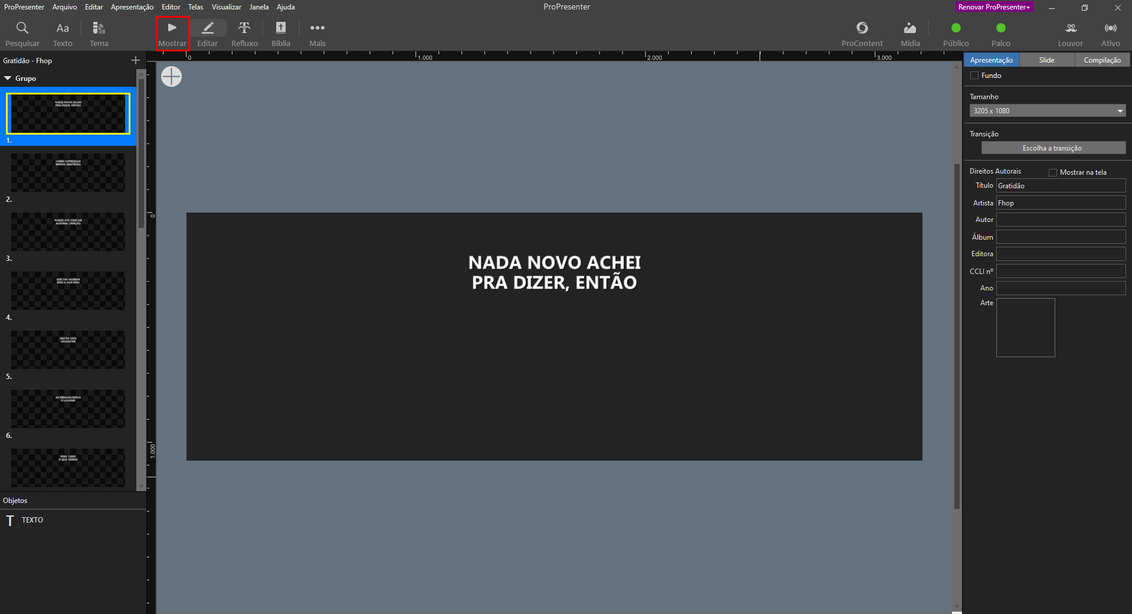Screen dimensions: 1132x614
Task: Click the editor canvas vertical scrollbar
Action: point(957,337)
